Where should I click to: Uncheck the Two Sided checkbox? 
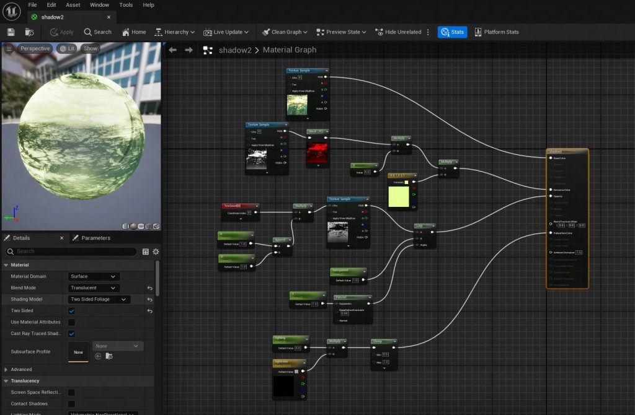[x=71, y=311]
